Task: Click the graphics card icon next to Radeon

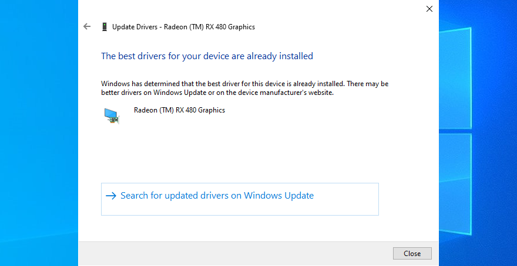Action: pyautogui.click(x=111, y=115)
